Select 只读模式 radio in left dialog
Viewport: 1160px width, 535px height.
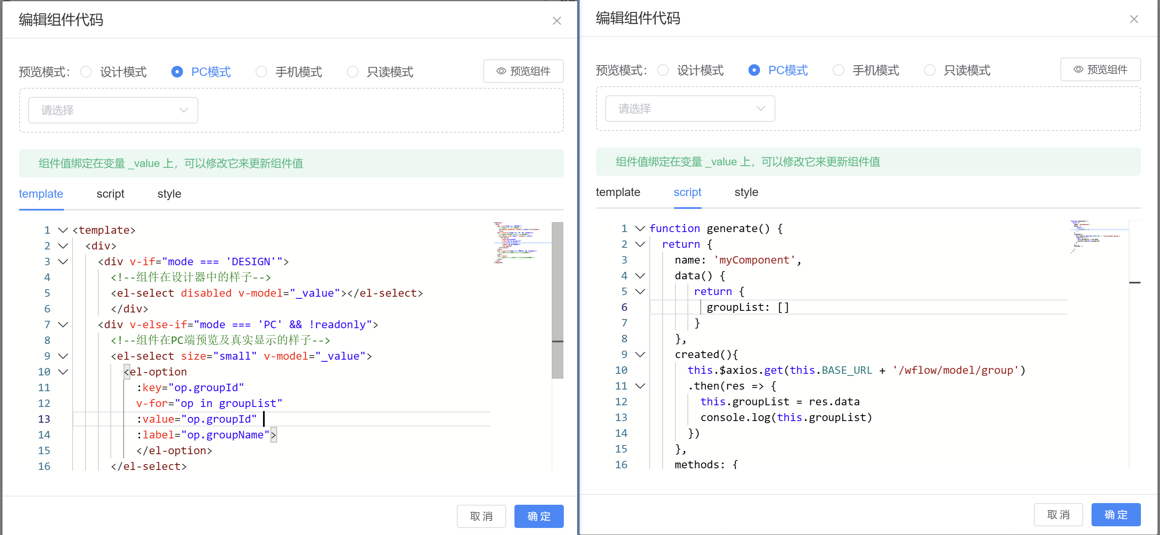353,72
